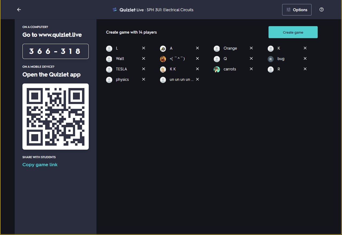Viewport: 342px width, 235px height.
Task: Click the R avatar of player bug
Action: pyautogui.click(x=271, y=59)
